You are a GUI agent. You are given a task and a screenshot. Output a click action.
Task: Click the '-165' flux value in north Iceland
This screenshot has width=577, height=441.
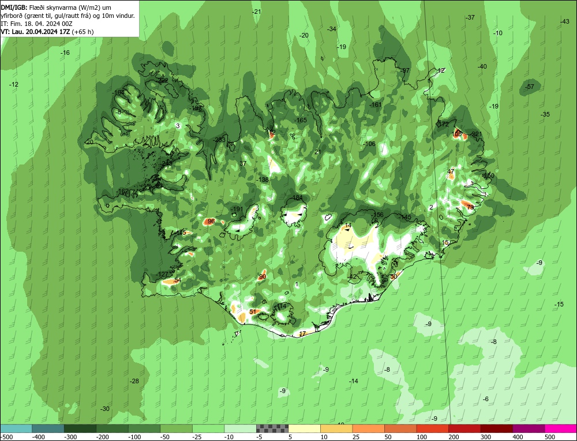[x=300, y=120]
